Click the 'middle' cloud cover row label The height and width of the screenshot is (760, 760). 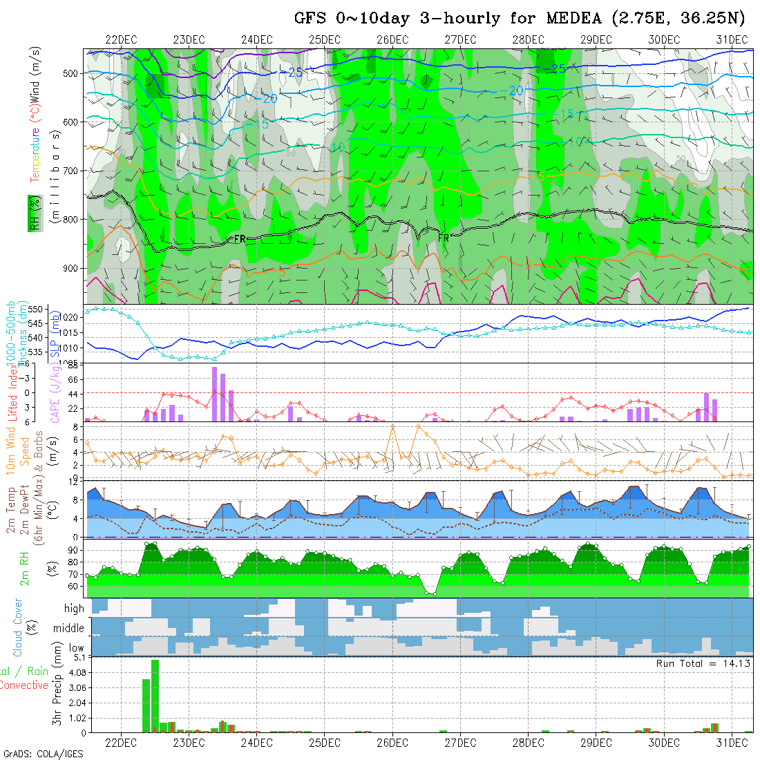(68, 629)
